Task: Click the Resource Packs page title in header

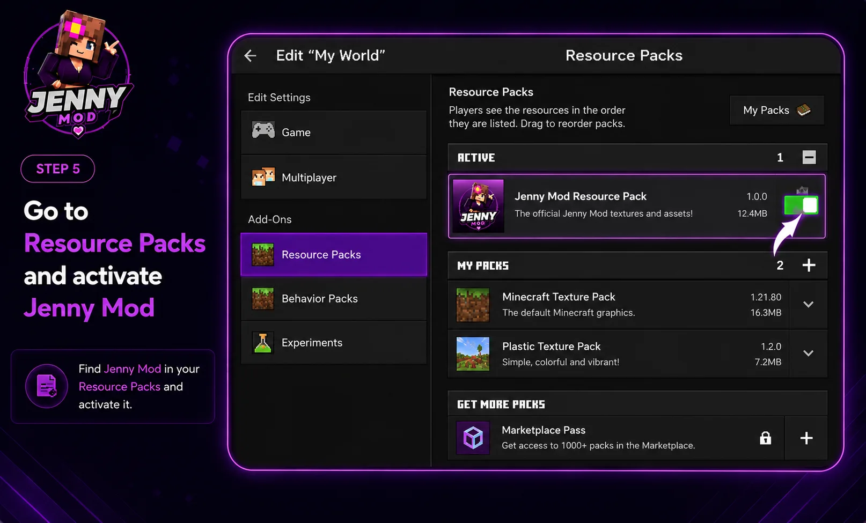Action: tap(624, 55)
